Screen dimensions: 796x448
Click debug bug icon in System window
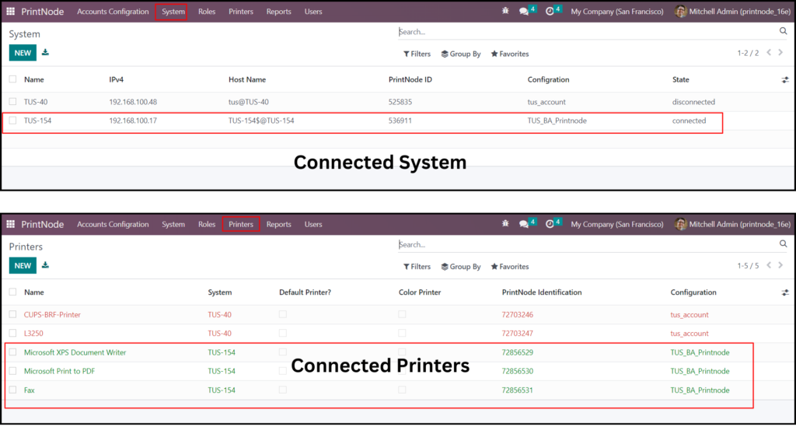(x=505, y=11)
